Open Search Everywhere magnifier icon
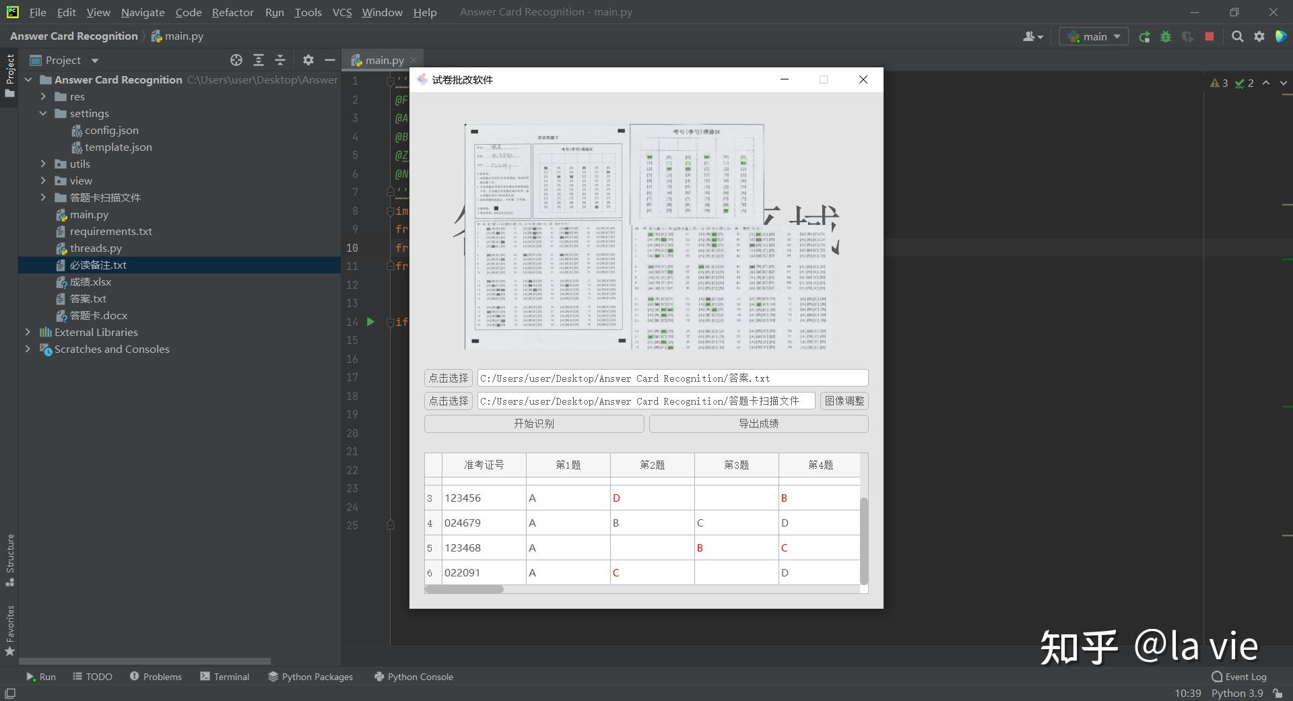 point(1237,37)
